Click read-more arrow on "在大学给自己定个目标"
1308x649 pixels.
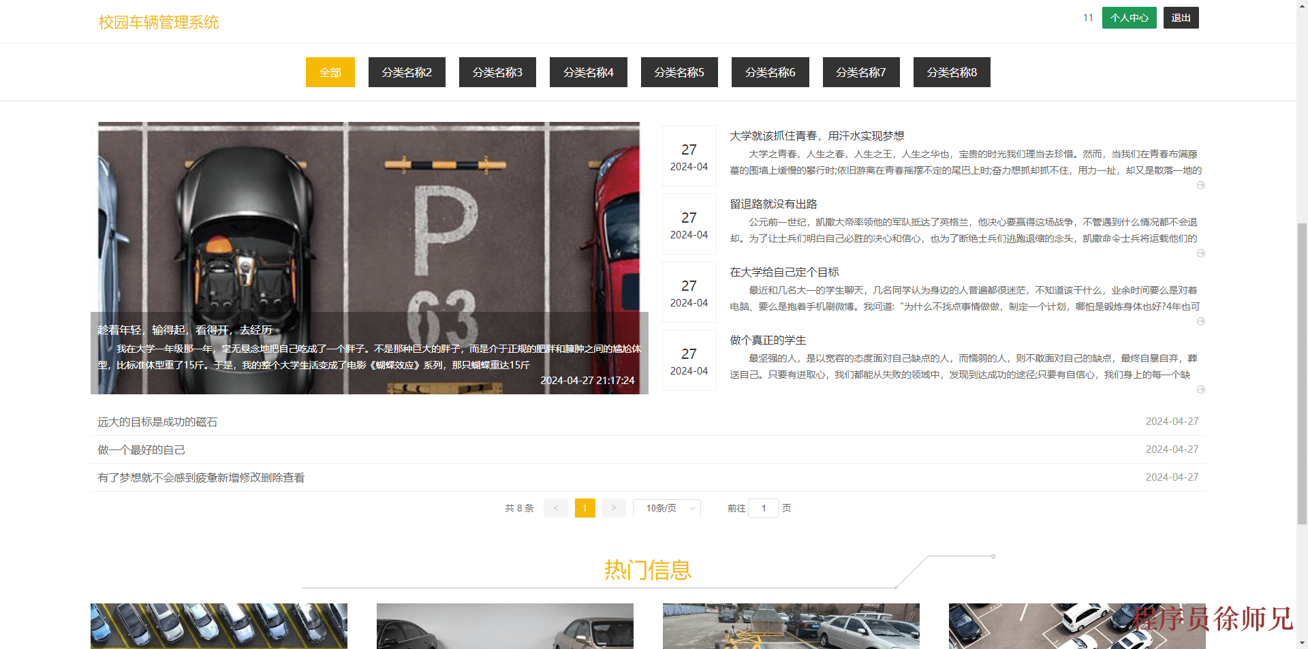pos(1201,321)
